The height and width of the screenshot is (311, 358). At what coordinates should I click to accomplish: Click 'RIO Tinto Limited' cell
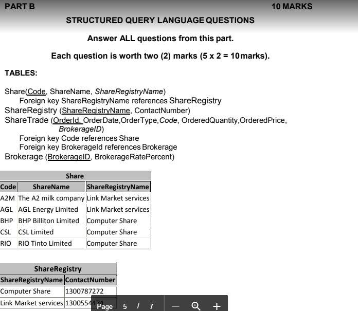click(x=45, y=244)
